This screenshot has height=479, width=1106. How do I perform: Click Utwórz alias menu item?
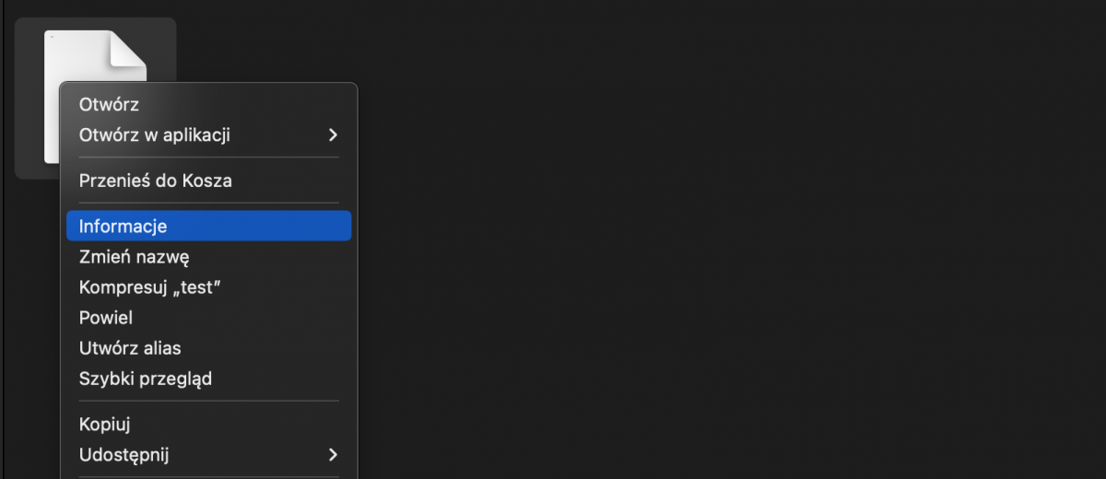click(130, 348)
